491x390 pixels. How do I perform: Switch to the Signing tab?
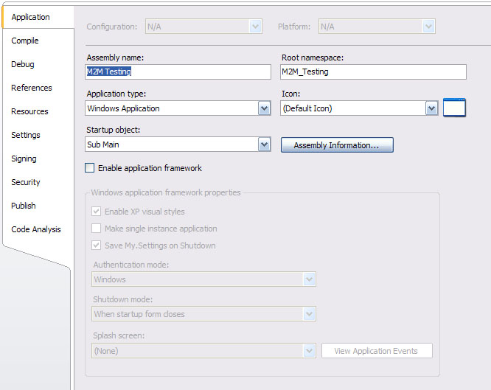click(x=24, y=159)
